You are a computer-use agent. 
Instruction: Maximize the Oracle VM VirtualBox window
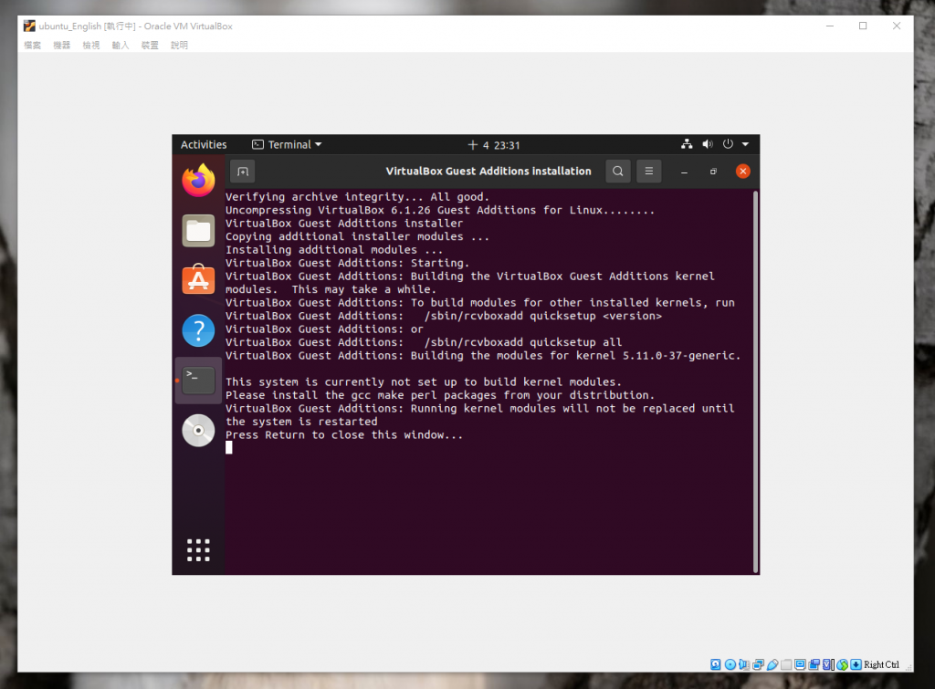coord(863,26)
